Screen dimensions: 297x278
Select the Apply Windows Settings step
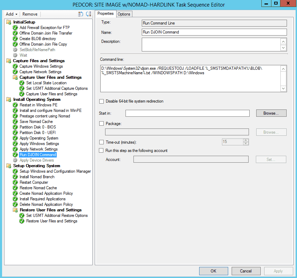tap(39, 144)
